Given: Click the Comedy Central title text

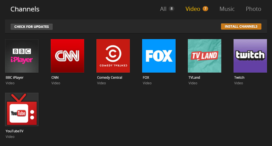Looking at the screenshot, I should [x=110, y=78].
